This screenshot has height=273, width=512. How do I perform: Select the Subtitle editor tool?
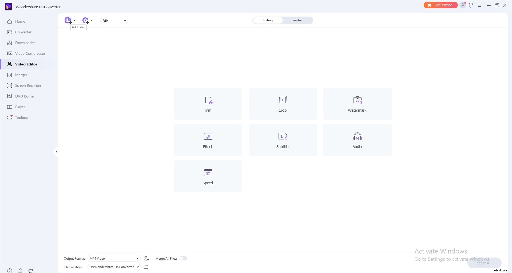(x=283, y=140)
